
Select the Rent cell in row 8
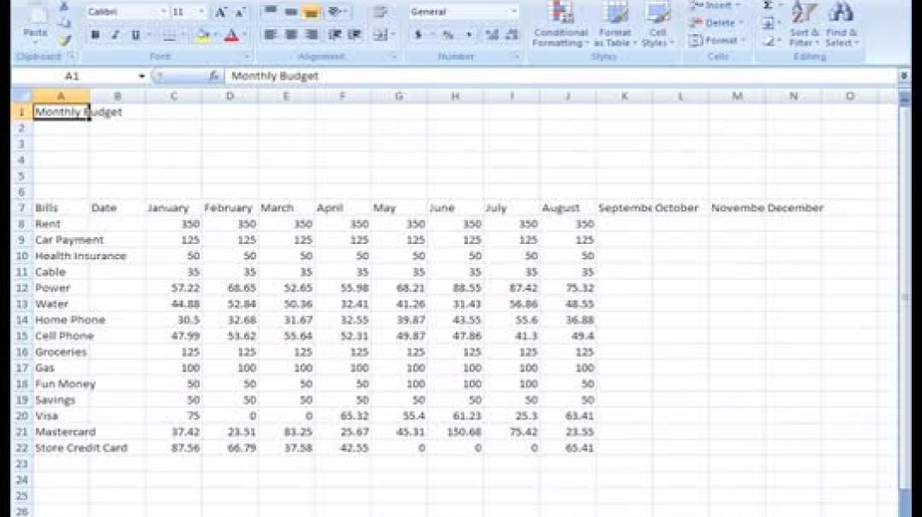coord(61,224)
